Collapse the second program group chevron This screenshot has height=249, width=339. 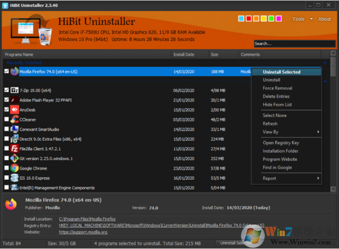pyautogui.click(x=325, y=81)
